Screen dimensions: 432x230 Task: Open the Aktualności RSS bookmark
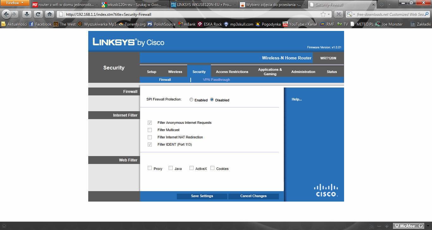(x=14, y=24)
